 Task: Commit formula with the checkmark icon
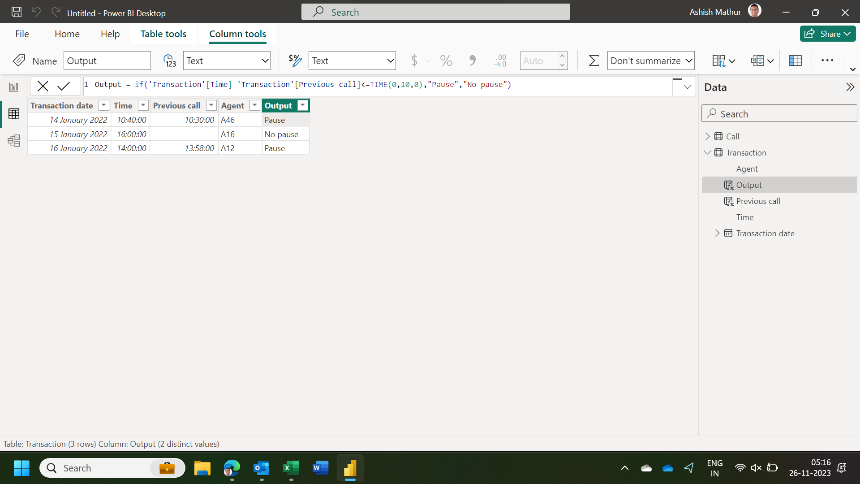64,86
